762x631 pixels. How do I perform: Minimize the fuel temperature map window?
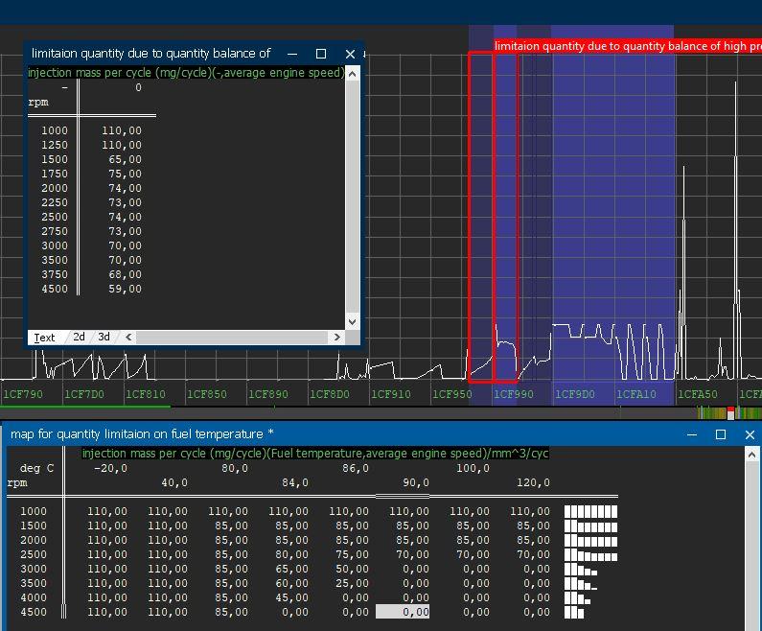coord(692,434)
